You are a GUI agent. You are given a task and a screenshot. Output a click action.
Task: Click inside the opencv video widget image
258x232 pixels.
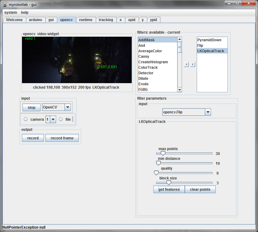point(77,60)
